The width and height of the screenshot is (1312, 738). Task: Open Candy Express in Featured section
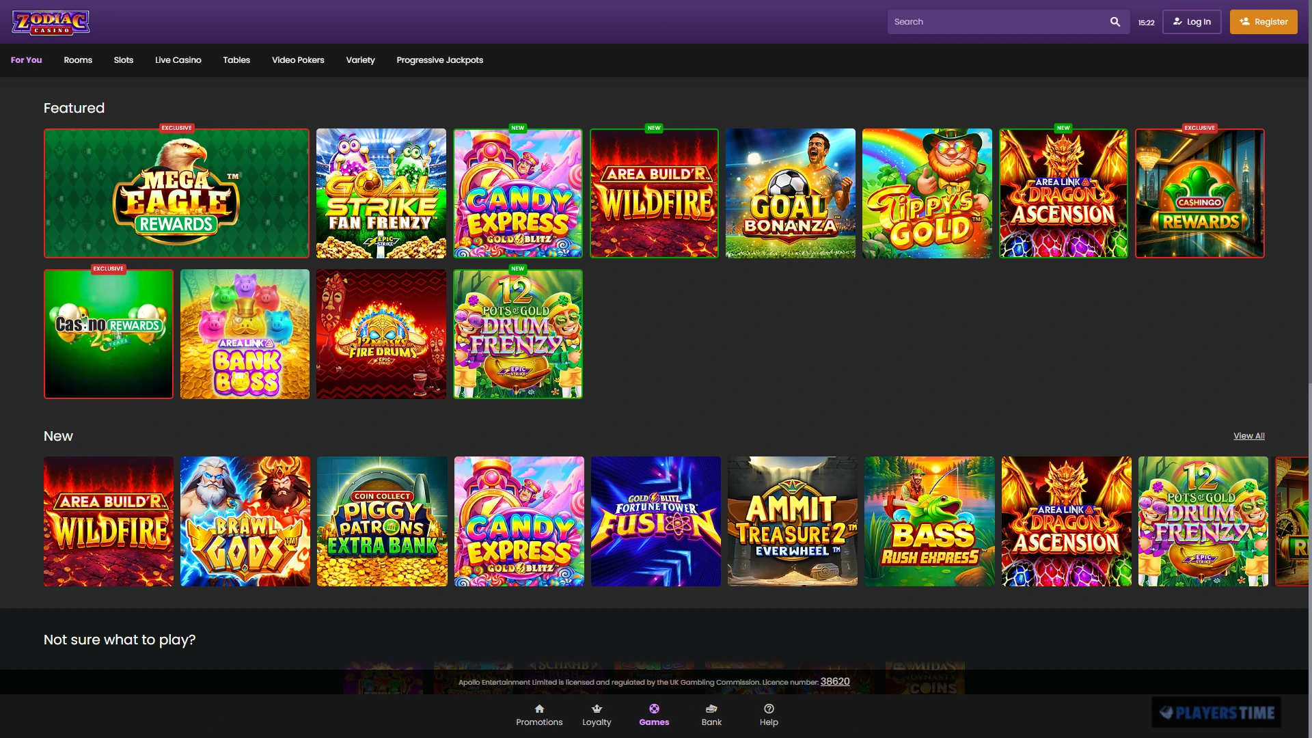518,193
